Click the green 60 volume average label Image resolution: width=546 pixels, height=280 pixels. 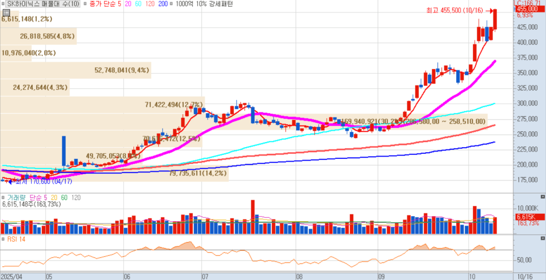[x=64, y=198]
